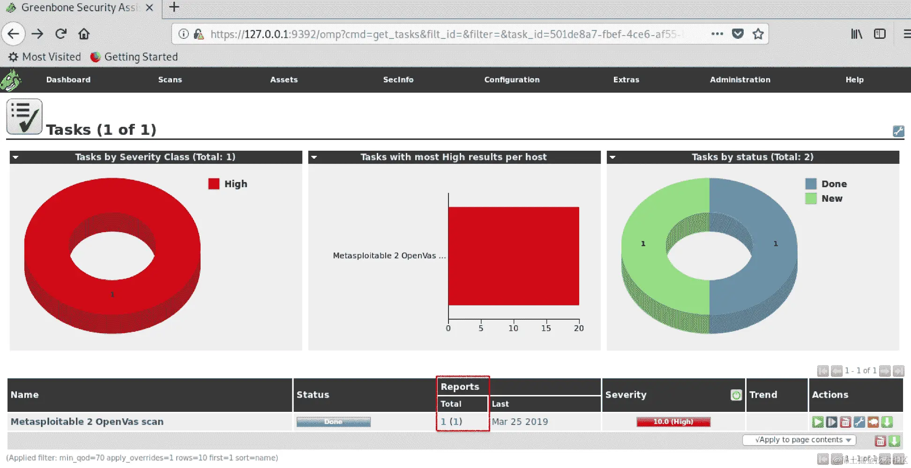Go to first page above the table
The height and width of the screenshot is (468, 911).
(x=823, y=371)
